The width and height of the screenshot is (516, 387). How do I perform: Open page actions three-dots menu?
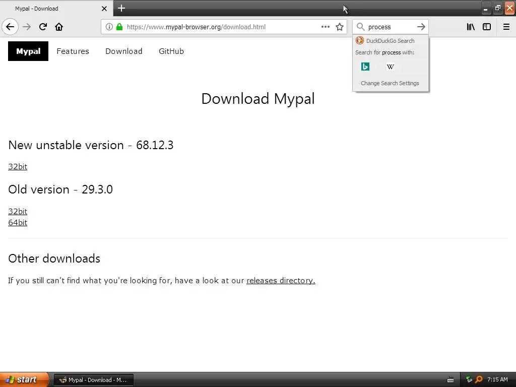pos(325,27)
